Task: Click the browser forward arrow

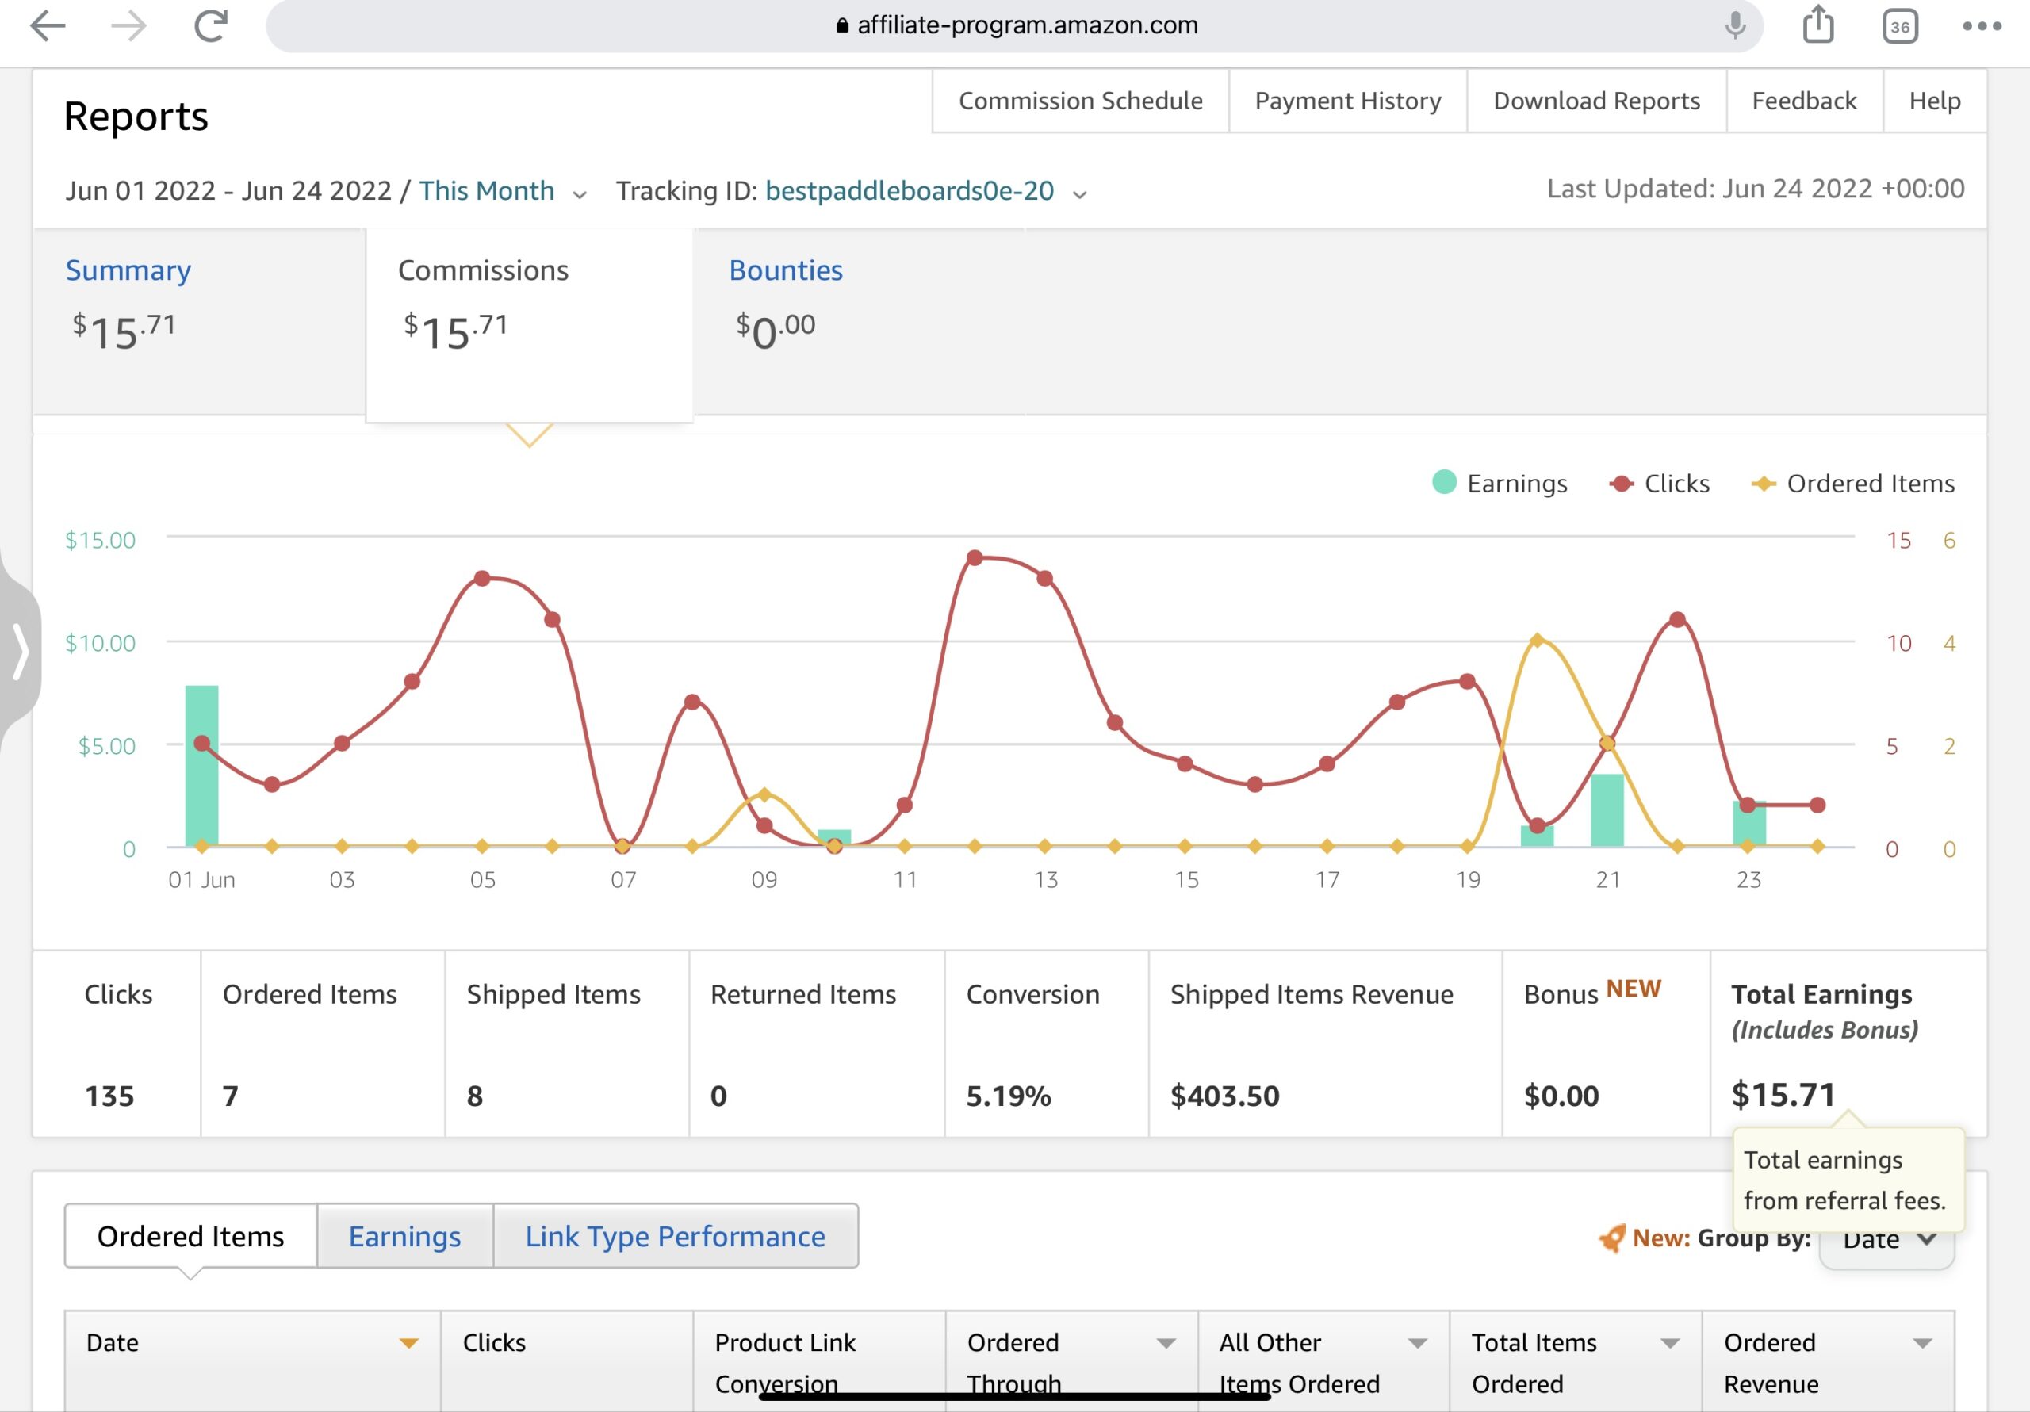Action: click(129, 25)
